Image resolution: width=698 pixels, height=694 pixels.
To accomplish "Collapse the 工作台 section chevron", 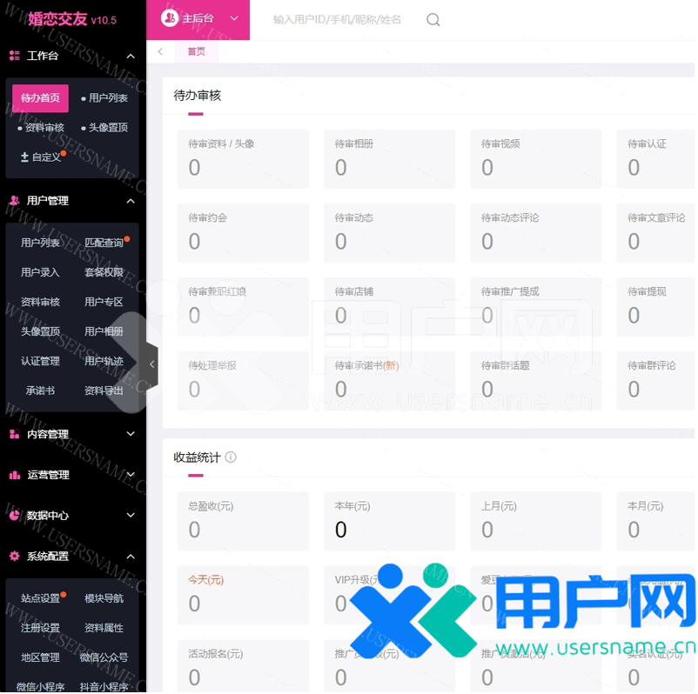I will (x=131, y=56).
